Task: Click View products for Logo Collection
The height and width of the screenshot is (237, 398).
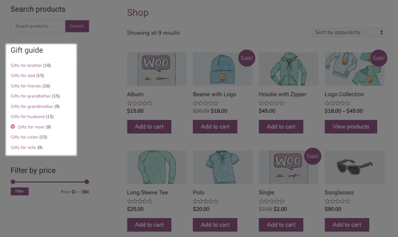Action: click(x=351, y=127)
